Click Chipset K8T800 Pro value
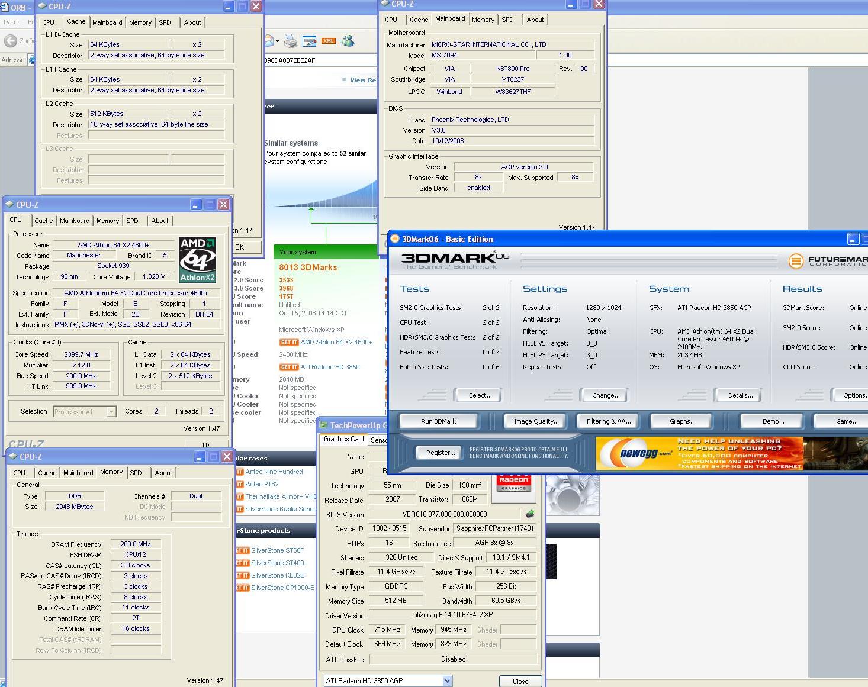Viewport: 868px width, 687px height. (513, 69)
